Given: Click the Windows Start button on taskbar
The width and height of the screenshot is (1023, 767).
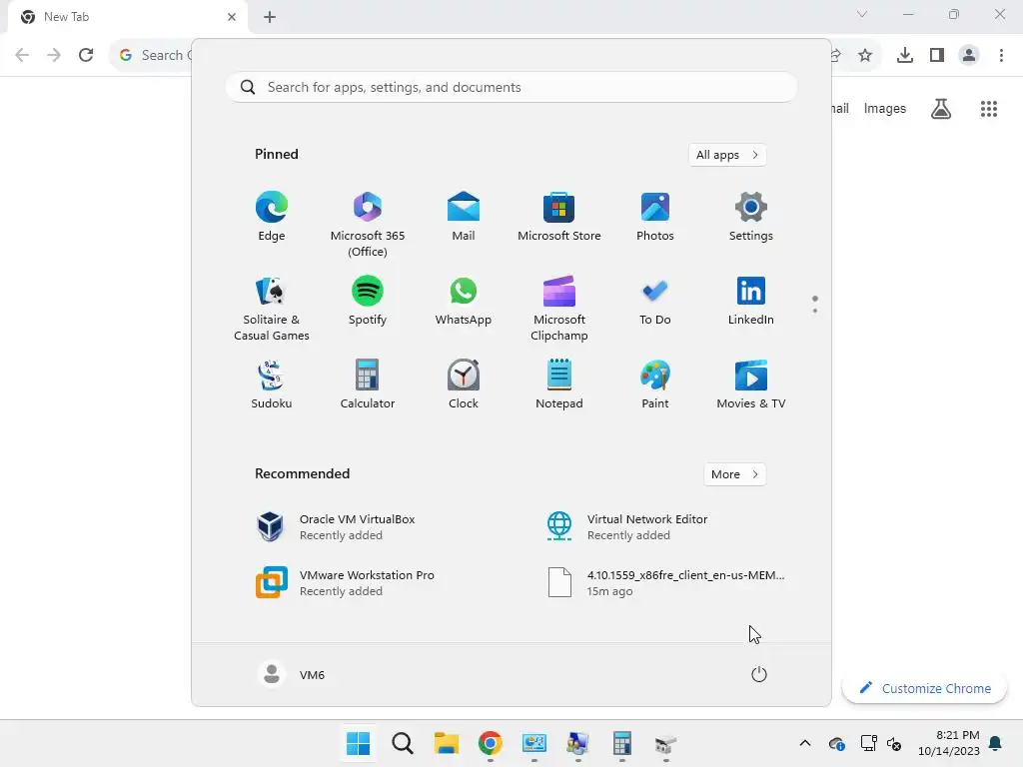Looking at the screenshot, I should click(359, 743).
